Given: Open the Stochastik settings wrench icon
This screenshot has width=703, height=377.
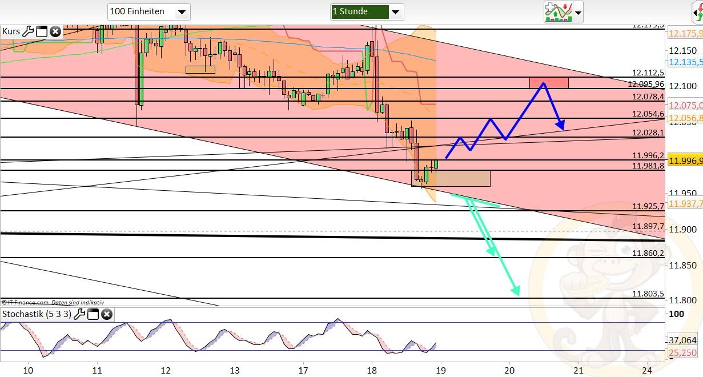Looking at the screenshot, I should click(81, 314).
